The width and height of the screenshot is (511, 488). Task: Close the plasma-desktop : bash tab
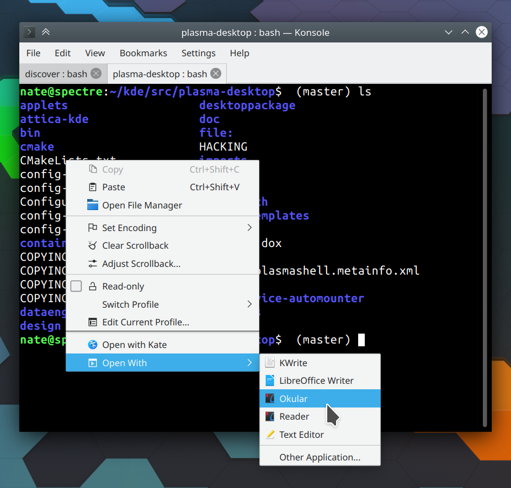click(x=216, y=73)
